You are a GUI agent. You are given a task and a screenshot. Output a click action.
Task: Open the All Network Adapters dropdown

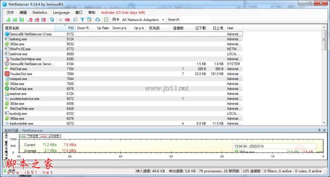pos(143,20)
